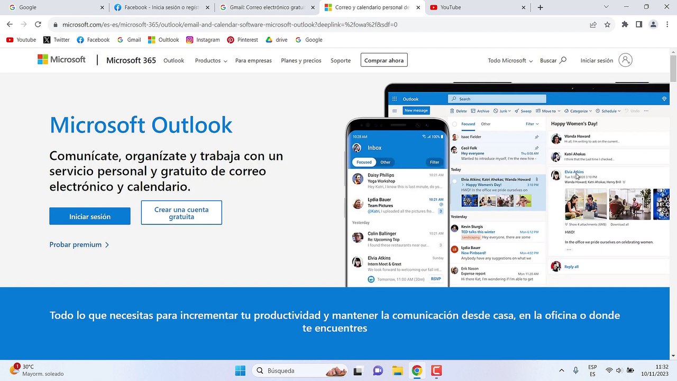This screenshot has width=677, height=381.
Task: Open the Gmail bookmark in the bookmarks bar
Action: (129, 40)
